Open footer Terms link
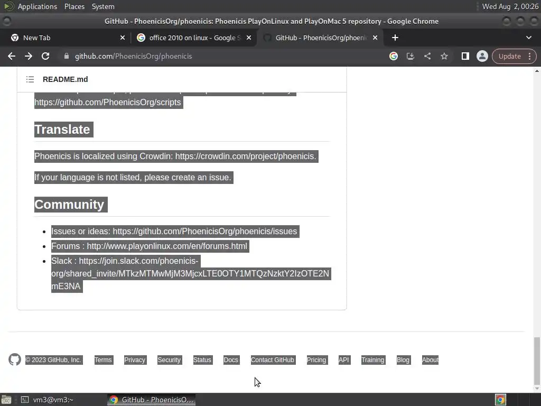The height and width of the screenshot is (406, 541). click(x=103, y=359)
